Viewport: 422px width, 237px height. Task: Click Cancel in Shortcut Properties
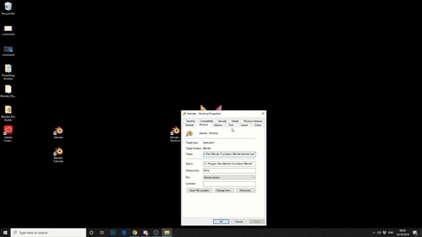click(239, 222)
